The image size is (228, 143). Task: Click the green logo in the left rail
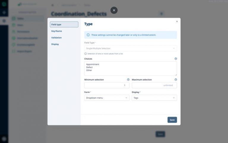(x=4, y=4)
